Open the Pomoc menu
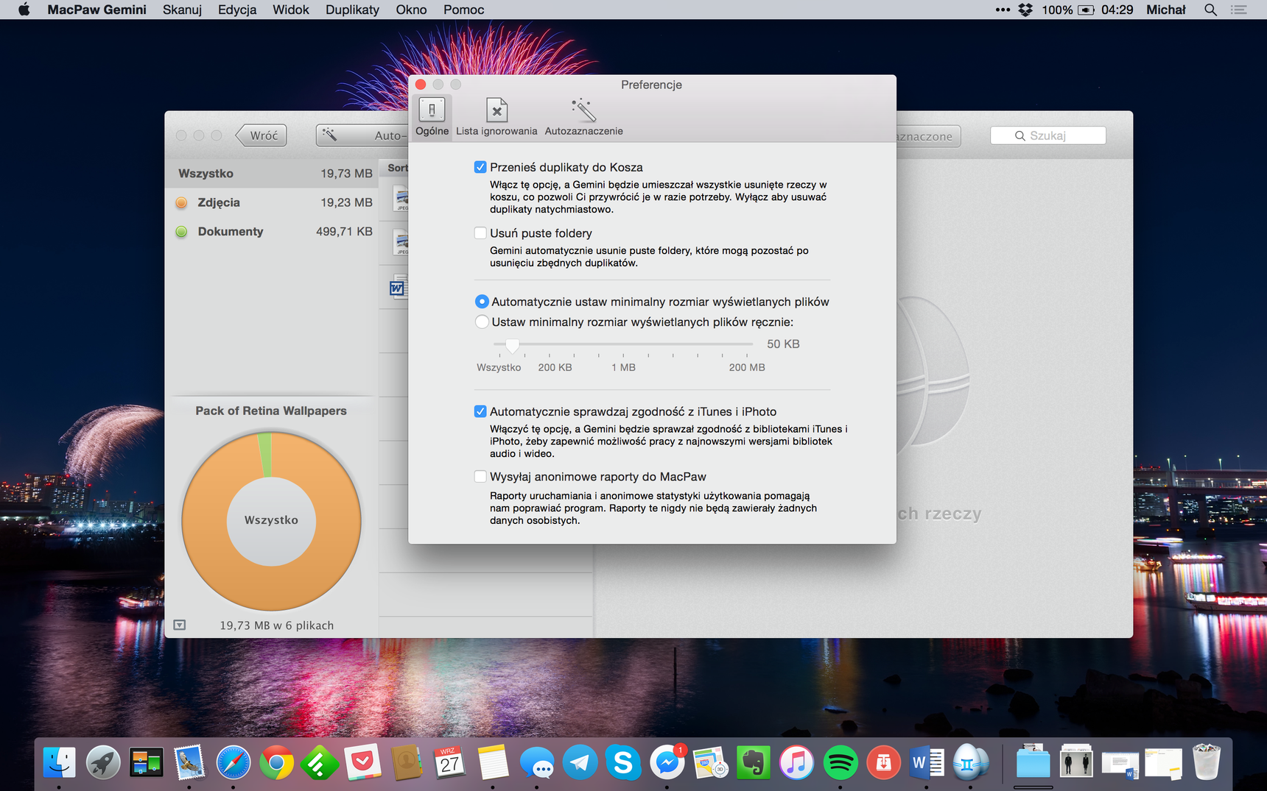This screenshot has height=791, width=1267. (463, 10)
